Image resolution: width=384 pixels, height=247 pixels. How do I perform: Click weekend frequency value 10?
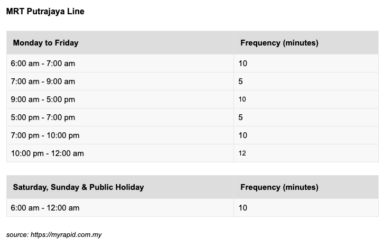242,208
